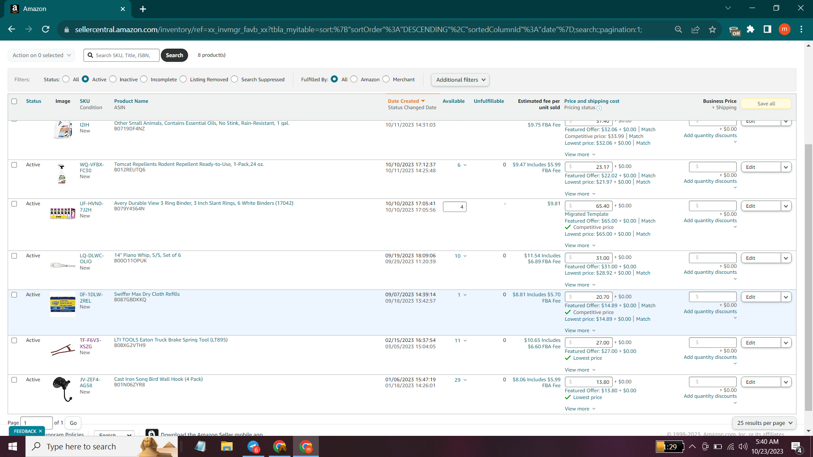
Task: Click the pricing status info icon
Action: [599, 108]
